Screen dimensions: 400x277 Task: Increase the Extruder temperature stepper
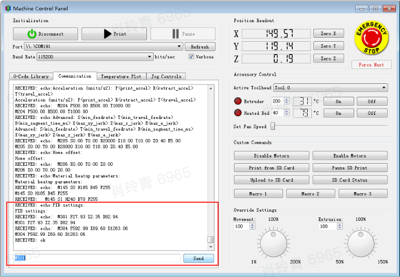[x=287, y=99]
